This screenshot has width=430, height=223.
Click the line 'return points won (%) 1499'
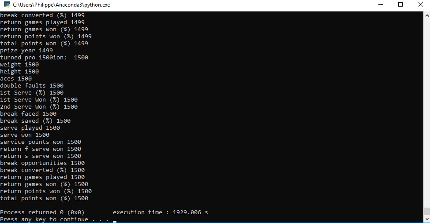[x=46, y=37]
